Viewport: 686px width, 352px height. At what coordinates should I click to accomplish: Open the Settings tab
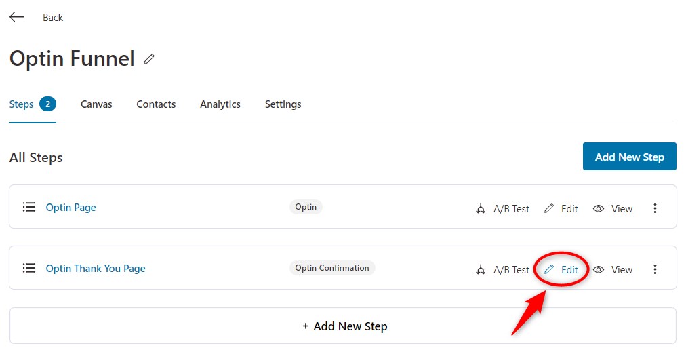283,104
